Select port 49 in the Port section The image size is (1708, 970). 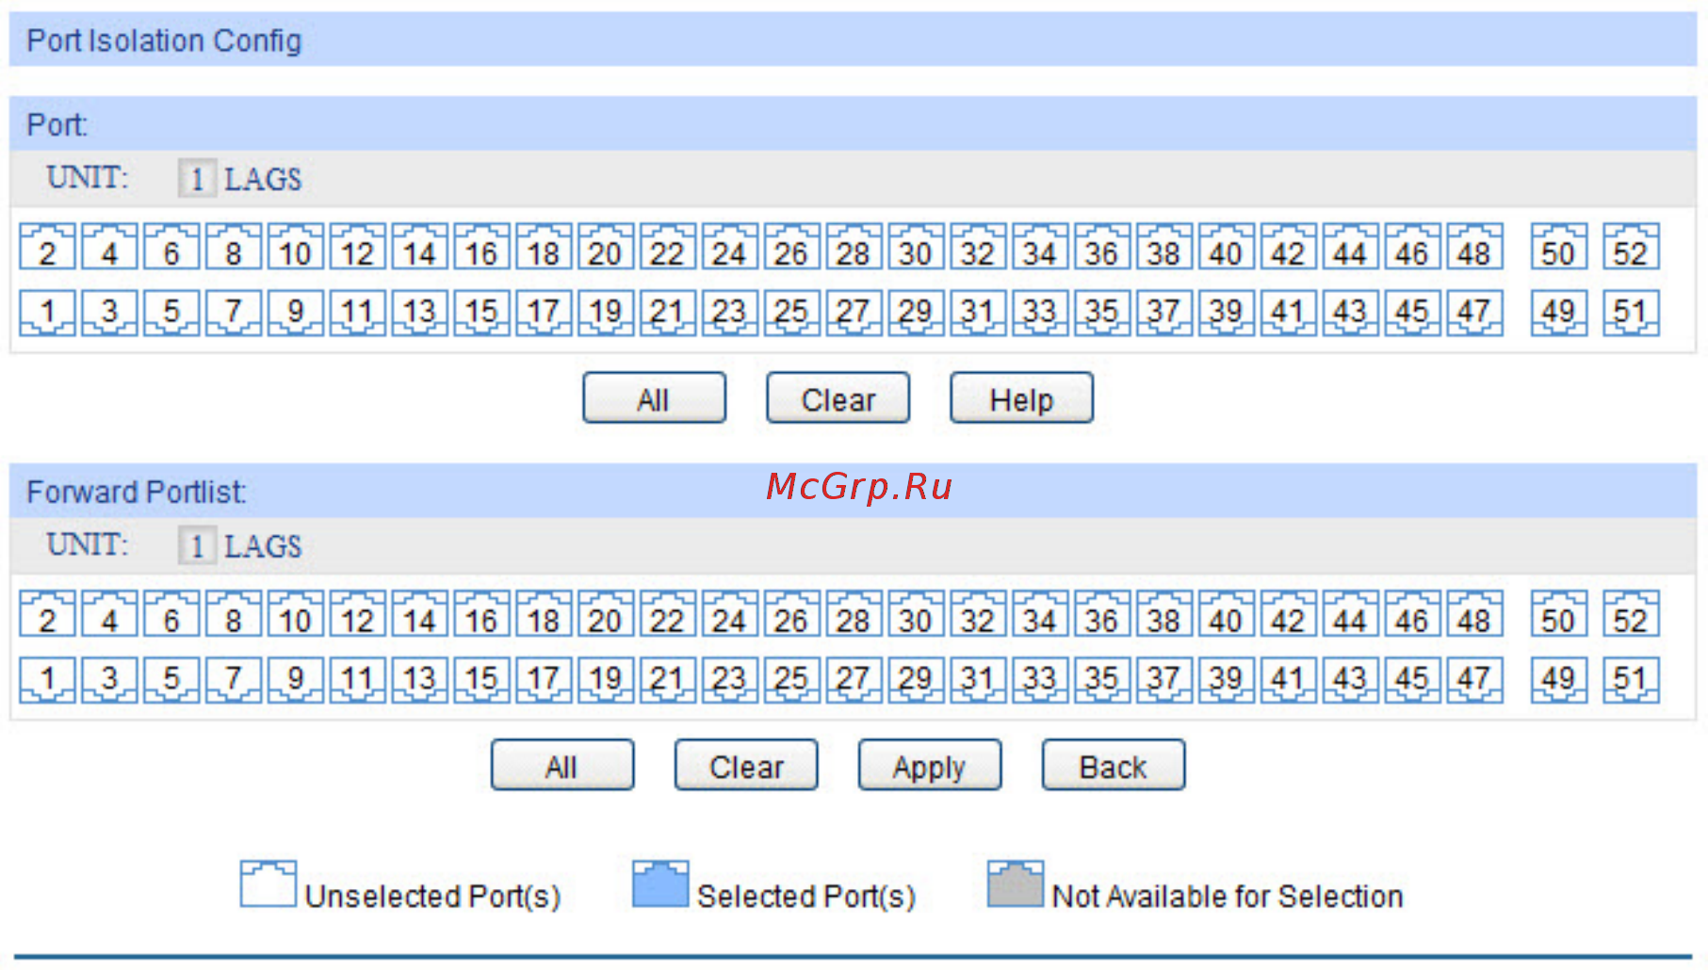pos(1559,313)
